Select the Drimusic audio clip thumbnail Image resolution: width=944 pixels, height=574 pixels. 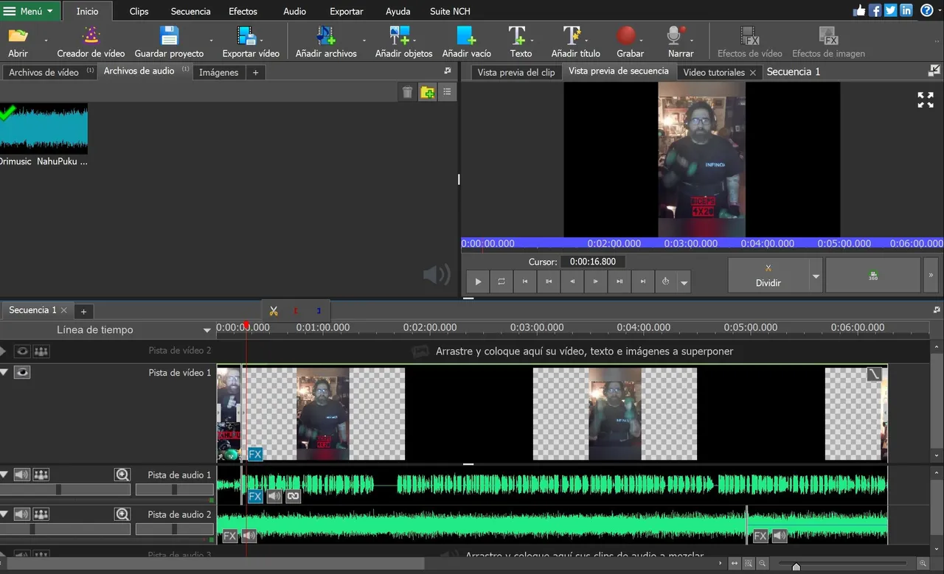(44, 129)
